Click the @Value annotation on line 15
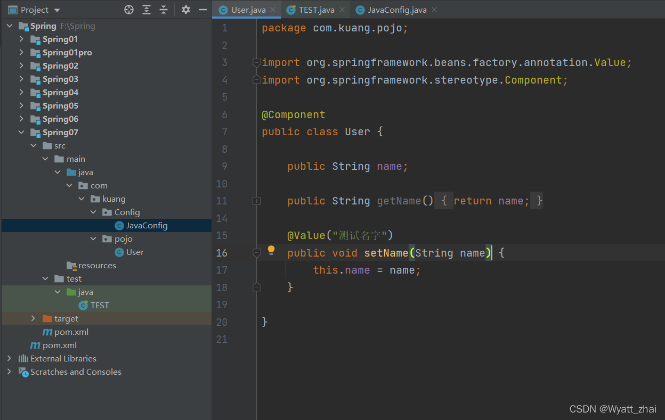The image size is (665, 420). pos(306,235)
